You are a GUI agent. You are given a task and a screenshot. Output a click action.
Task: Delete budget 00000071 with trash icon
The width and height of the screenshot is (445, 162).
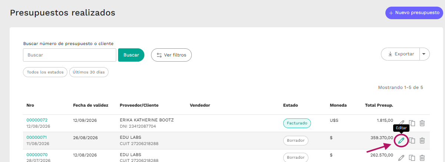tap(422, 141)
